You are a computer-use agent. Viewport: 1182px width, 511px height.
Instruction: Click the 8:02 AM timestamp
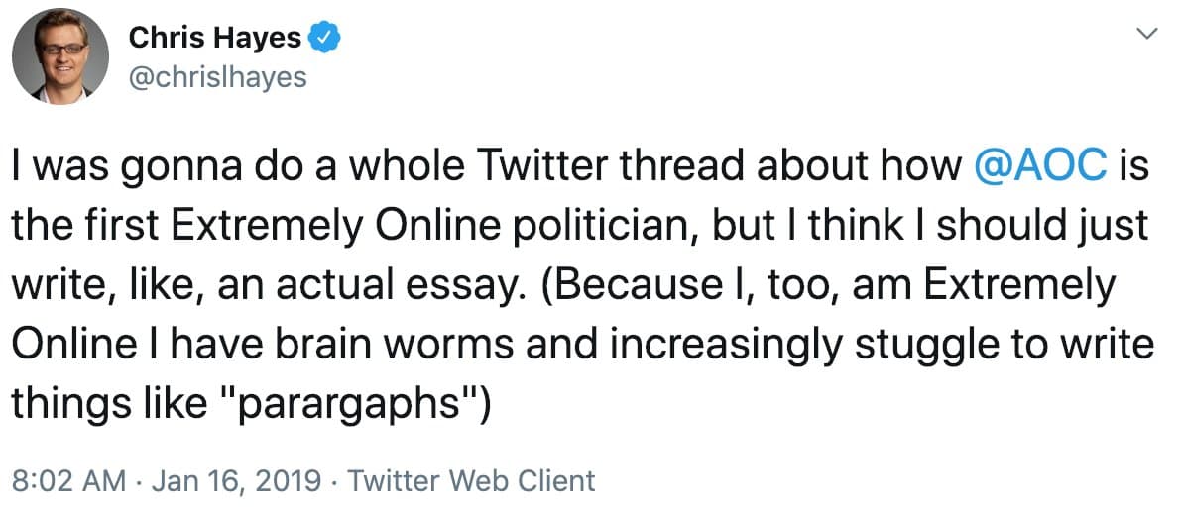tap(68, 481)
